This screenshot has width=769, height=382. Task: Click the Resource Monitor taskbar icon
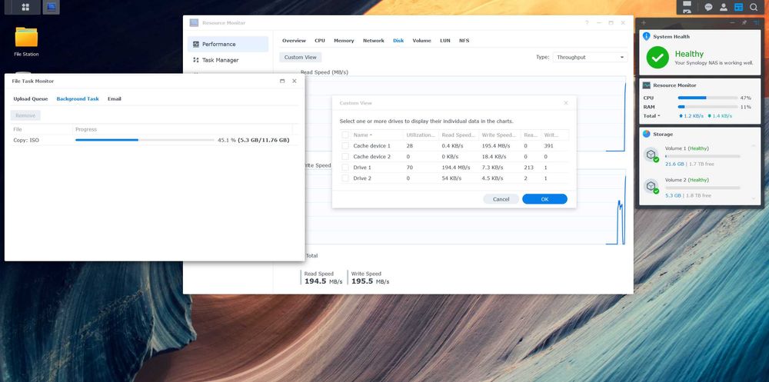(51, 7)
